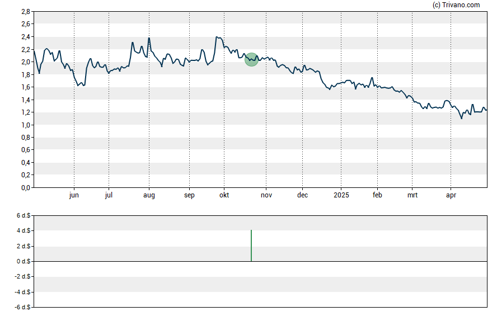Click the '0 d.$' axis label
The width and height of the screenshot is (497, 316).
24,261
